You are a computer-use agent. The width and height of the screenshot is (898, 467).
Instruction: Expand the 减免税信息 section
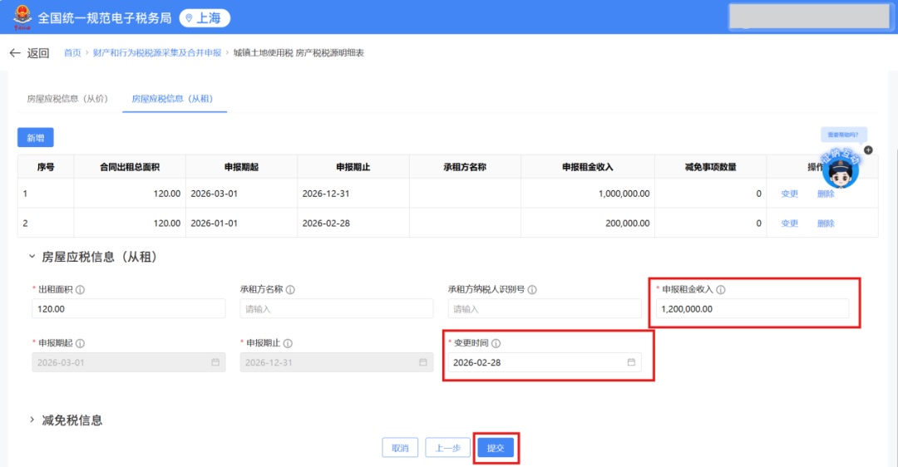pyautogui.click(x=32, y=420)
